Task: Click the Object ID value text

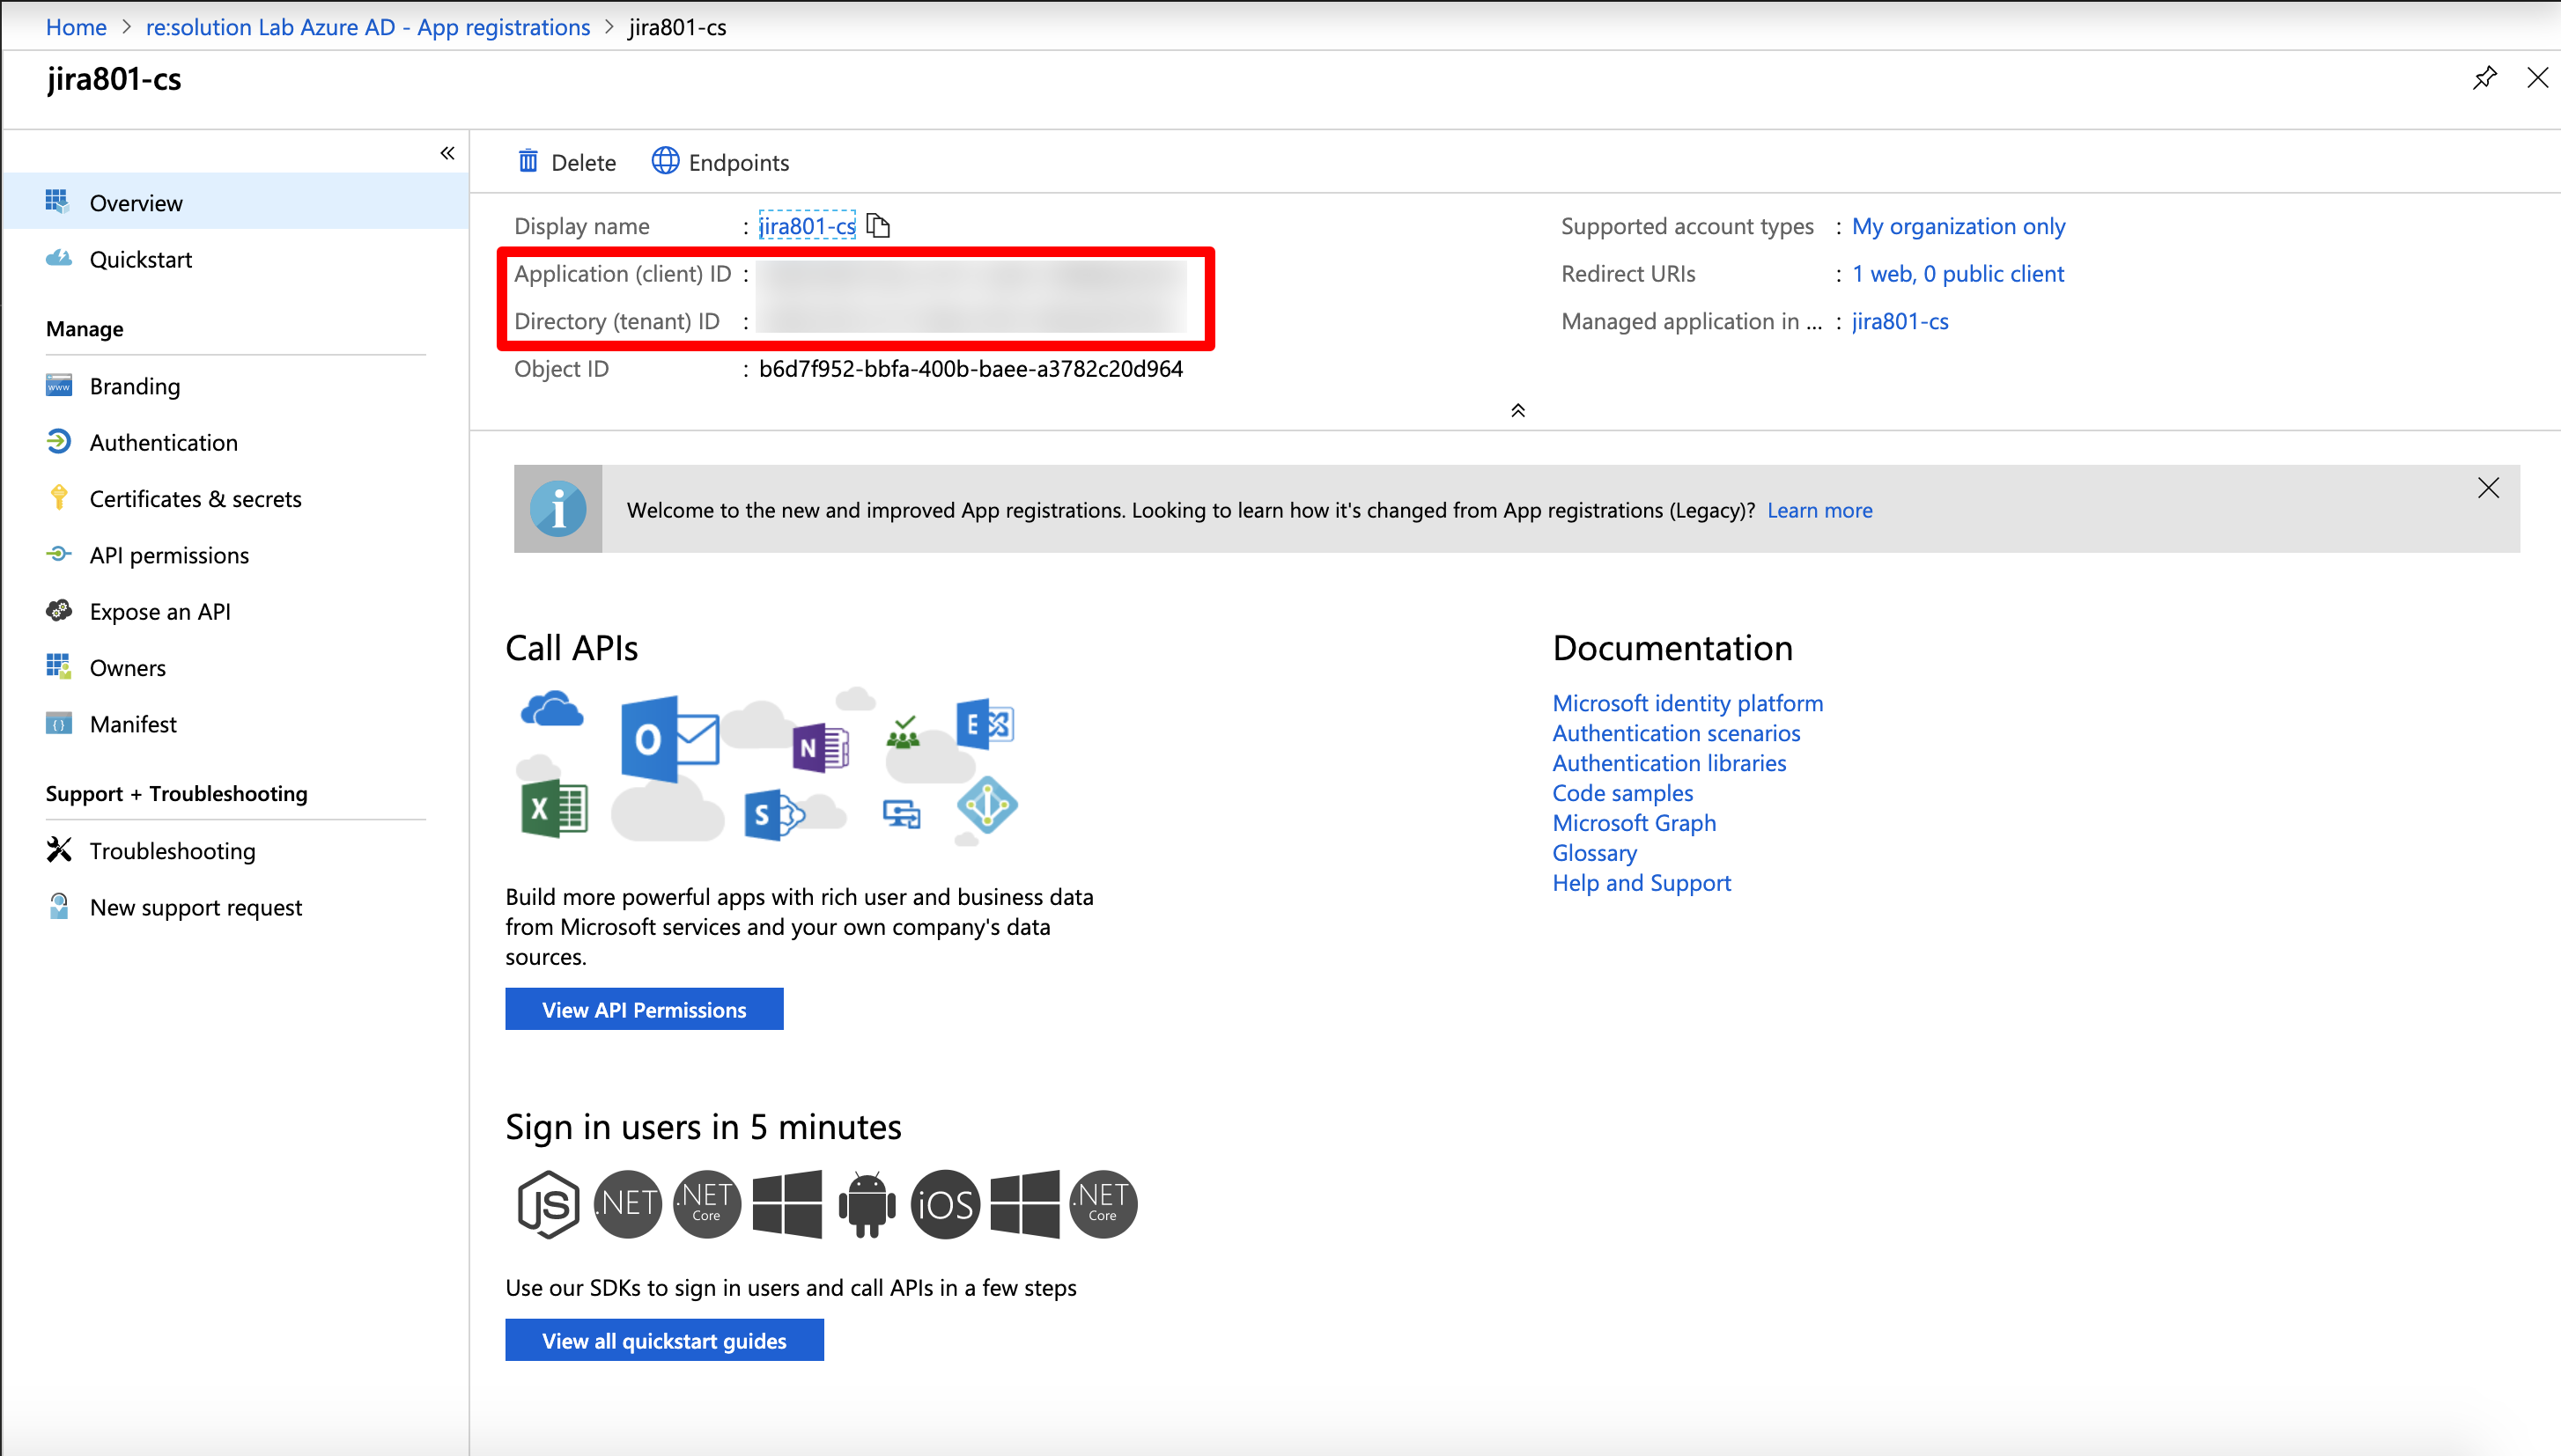Action: click(971, 369)
